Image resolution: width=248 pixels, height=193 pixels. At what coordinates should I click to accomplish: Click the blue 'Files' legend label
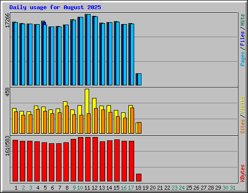click(x=243, y=39)
